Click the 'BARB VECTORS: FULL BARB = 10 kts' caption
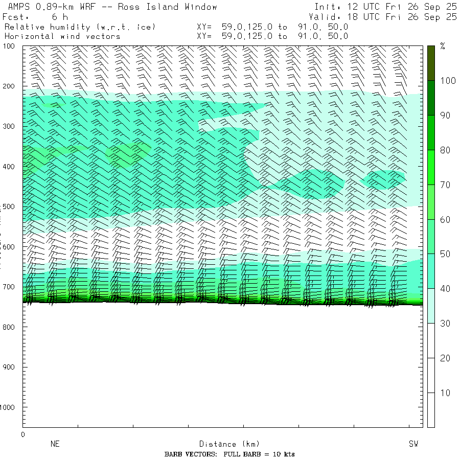 coord(229,454)
